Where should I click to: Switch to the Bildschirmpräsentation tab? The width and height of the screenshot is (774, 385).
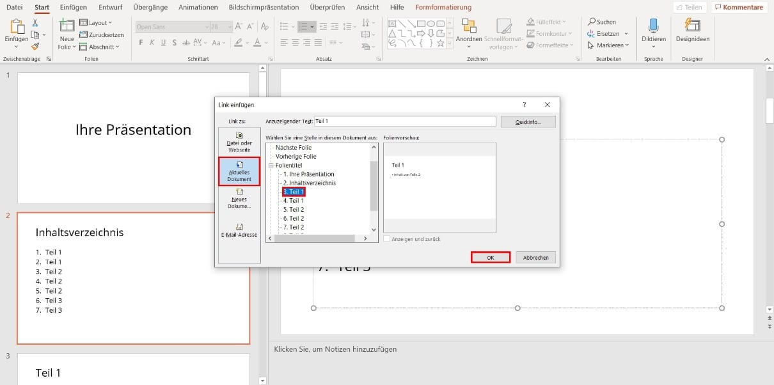coord(264,7)
